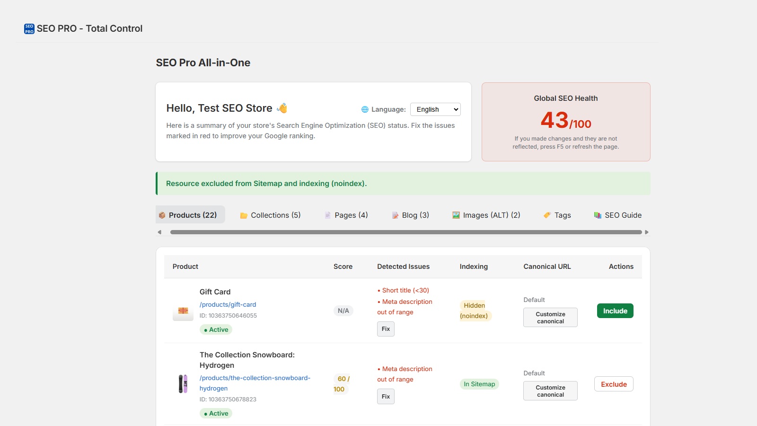The image size is (757, 426).
Task: Click The Collection Snowboard: Hydrogen title
Action: [247, 360]
